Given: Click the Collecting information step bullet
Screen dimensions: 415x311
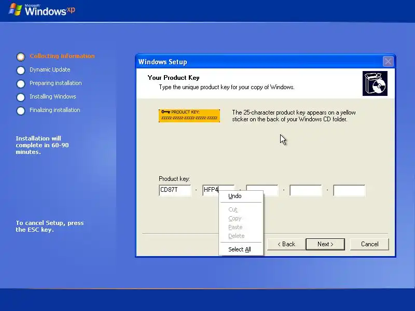Looking at the screenshot, I should (21, 56).
